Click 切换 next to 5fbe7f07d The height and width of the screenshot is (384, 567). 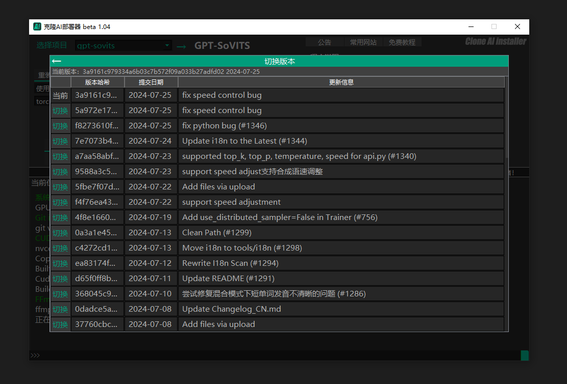point(60,187)
